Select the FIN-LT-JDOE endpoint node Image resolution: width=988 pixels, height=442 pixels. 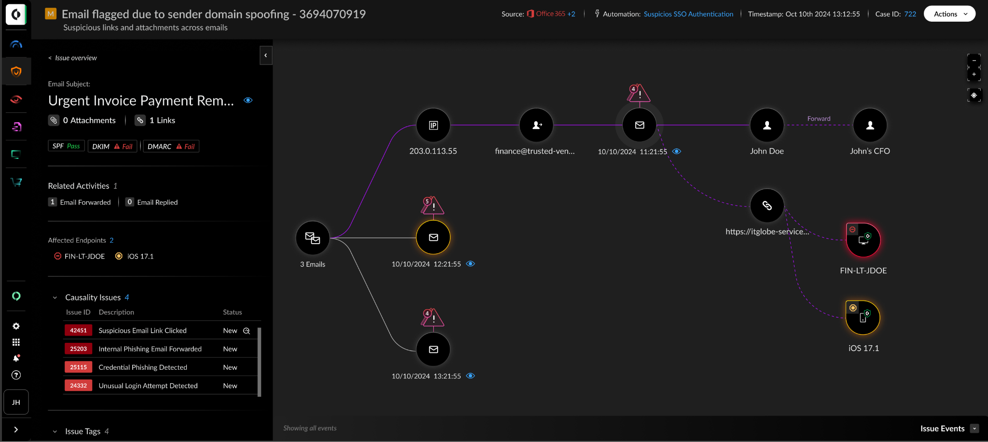pos(863,240)
